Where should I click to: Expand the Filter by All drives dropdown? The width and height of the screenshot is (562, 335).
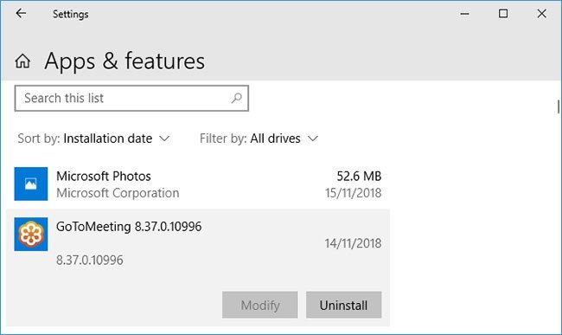(x=259, y=139)
